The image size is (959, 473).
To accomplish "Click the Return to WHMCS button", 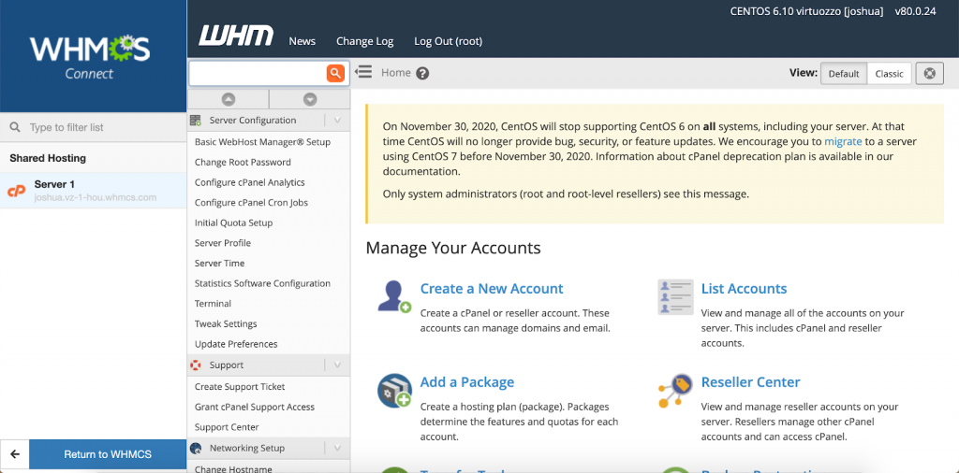I will (x=108, y=454).
